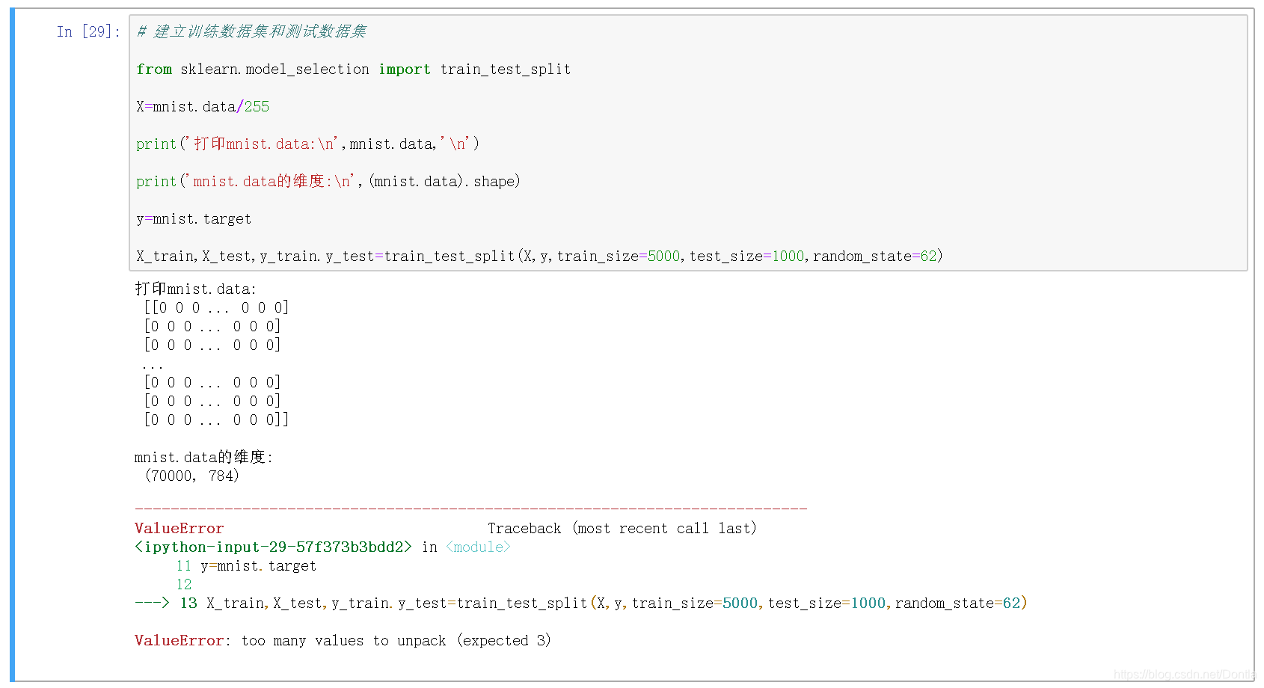Click the print mnist.data的维度 code line

(x=328, y=181)
